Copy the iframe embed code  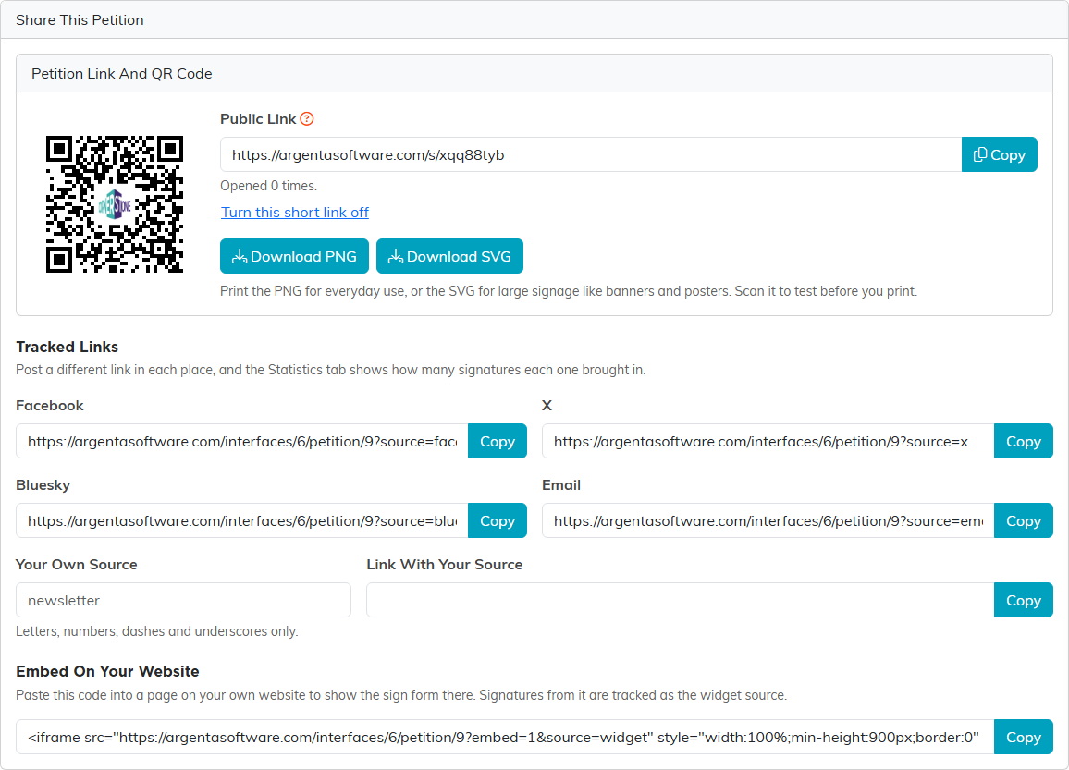(1024, 737)
